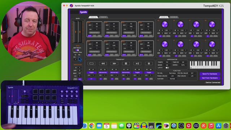
Task: Click Get From Hardware button
Action: tap(210, 78)
